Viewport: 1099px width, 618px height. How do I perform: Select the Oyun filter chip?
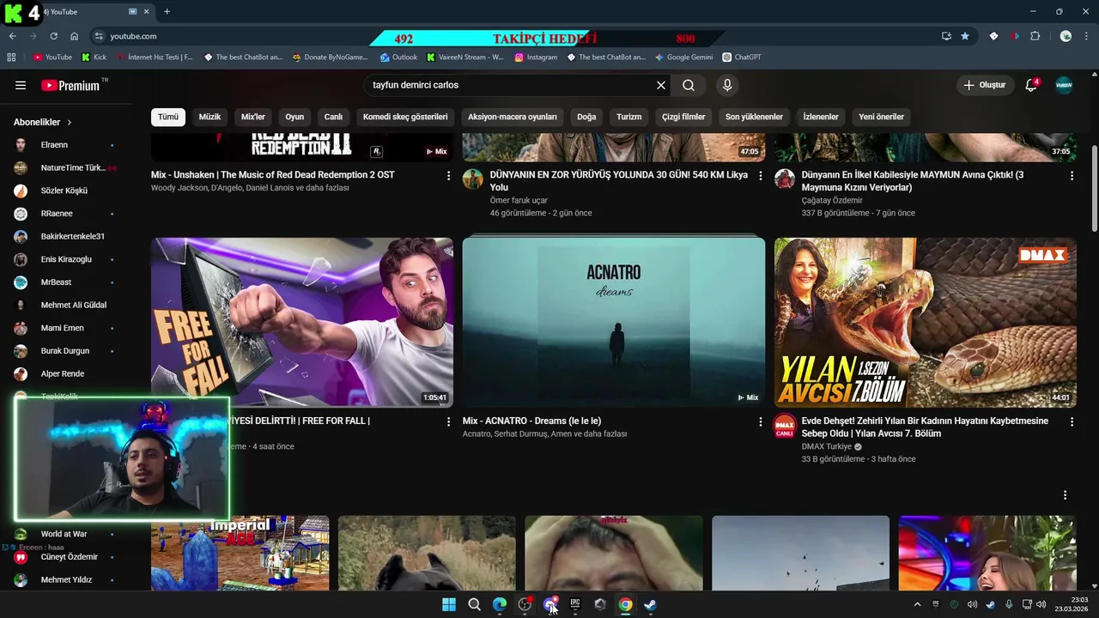click(294, 117)
